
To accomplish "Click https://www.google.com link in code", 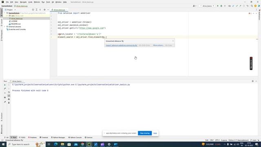I will pyautogui.click(x=91, y=28).
